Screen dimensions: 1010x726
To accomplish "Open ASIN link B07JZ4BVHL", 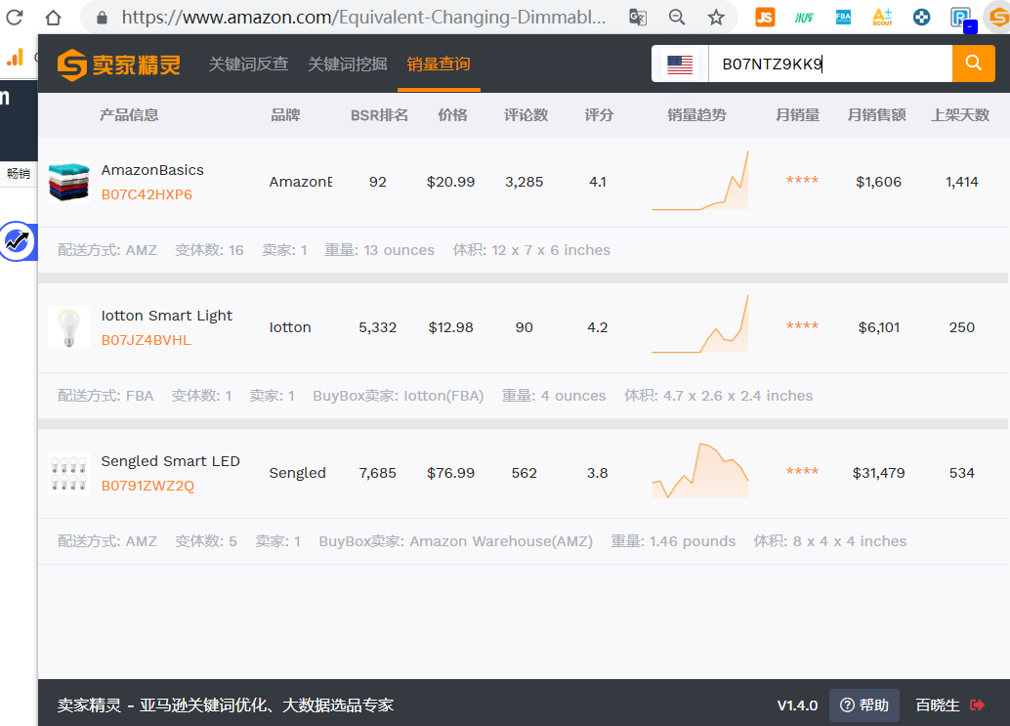I will pos(147,340).
